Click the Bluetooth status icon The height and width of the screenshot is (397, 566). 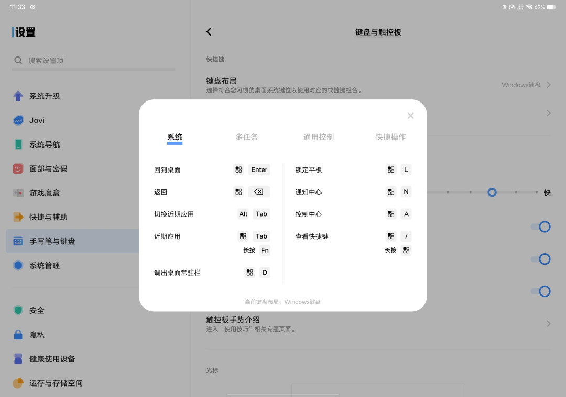coord(504,7)
